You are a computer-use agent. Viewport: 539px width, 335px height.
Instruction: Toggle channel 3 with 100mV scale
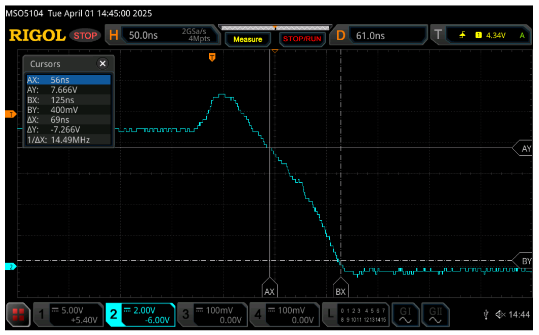[212, 315]
